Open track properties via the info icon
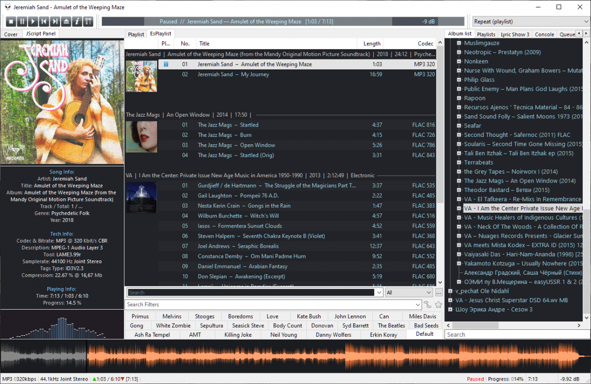The image size is (591, 384). tap(77, 21)
